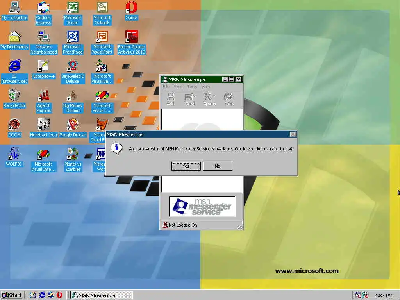Click Status toolbar button in Messenger
The width and height of the screenshot is (400, 300).
pyautogui.click(x=209, y=99)
